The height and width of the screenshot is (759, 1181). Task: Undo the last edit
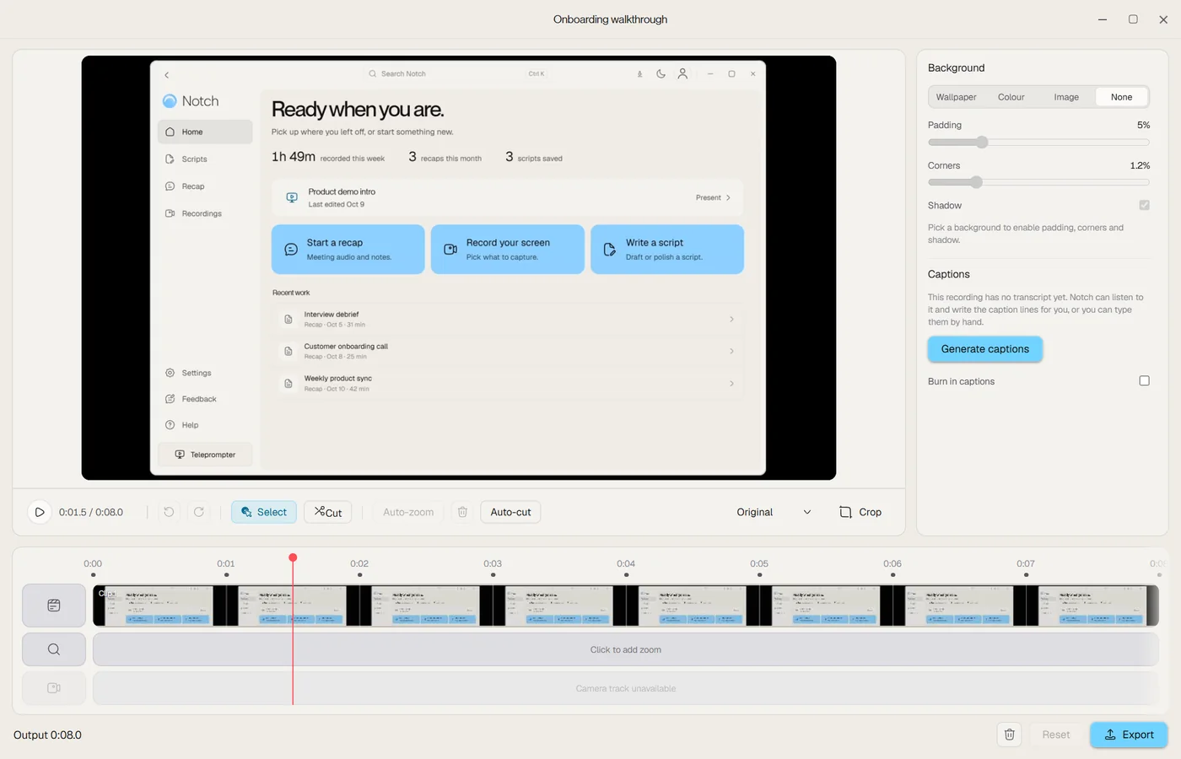coord(169,512)
